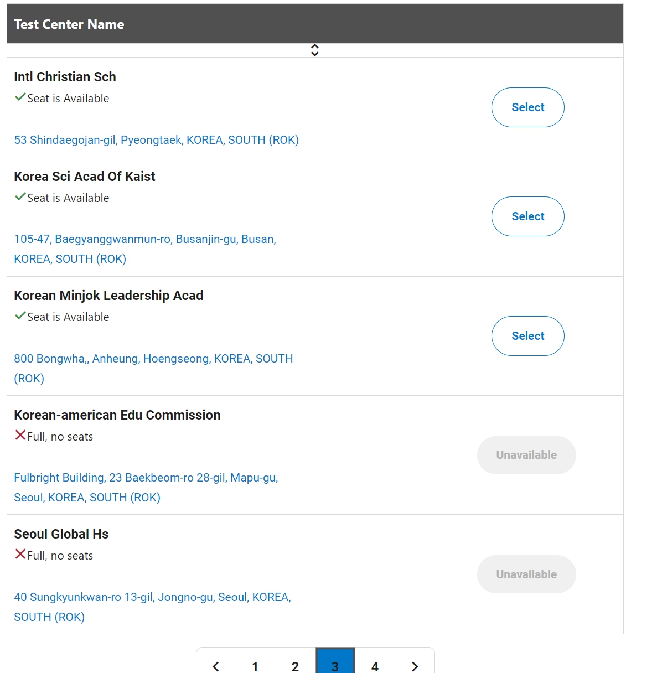The width and height of the screenshot is (657, 673).
Task: Open Baegyanggwanmun-ro Busan address link
Action: pyautogui.click(x=145, y=249)
